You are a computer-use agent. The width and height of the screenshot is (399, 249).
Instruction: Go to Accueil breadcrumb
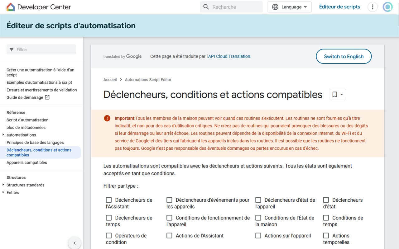pos(110,80)
